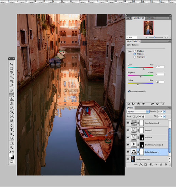
Task: Select the Ellipse shape tool
Action: (x=12, y=138)
